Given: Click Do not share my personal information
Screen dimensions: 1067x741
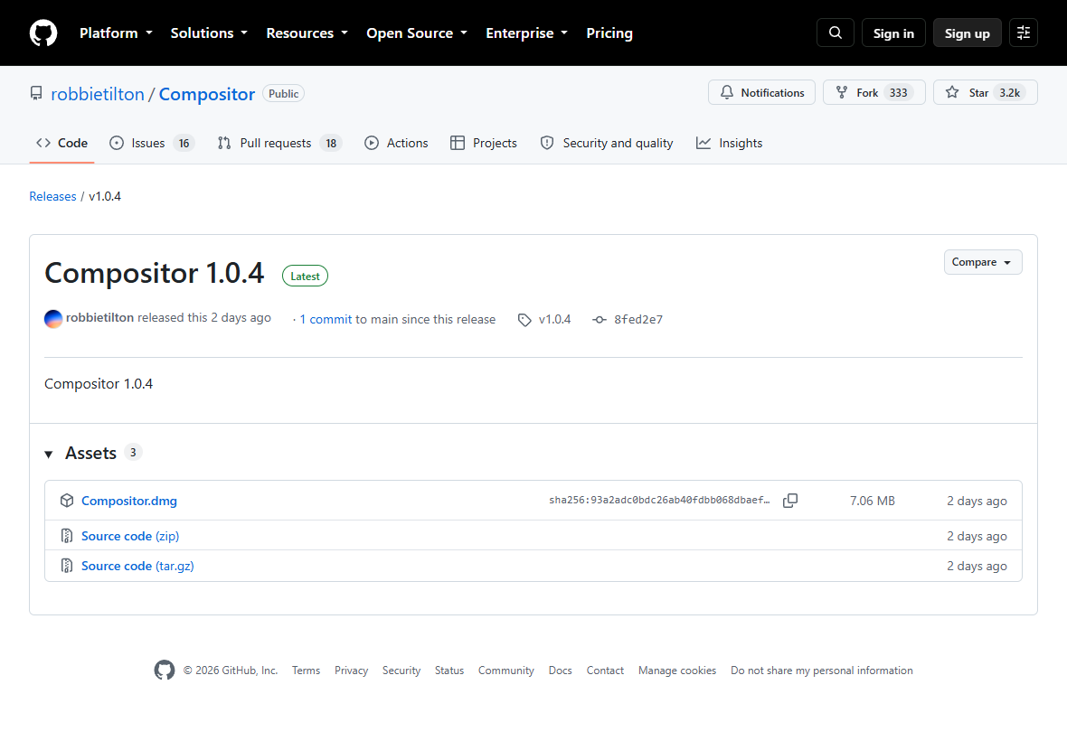Looking at the screenshot, I should click(x=822, y=671).
